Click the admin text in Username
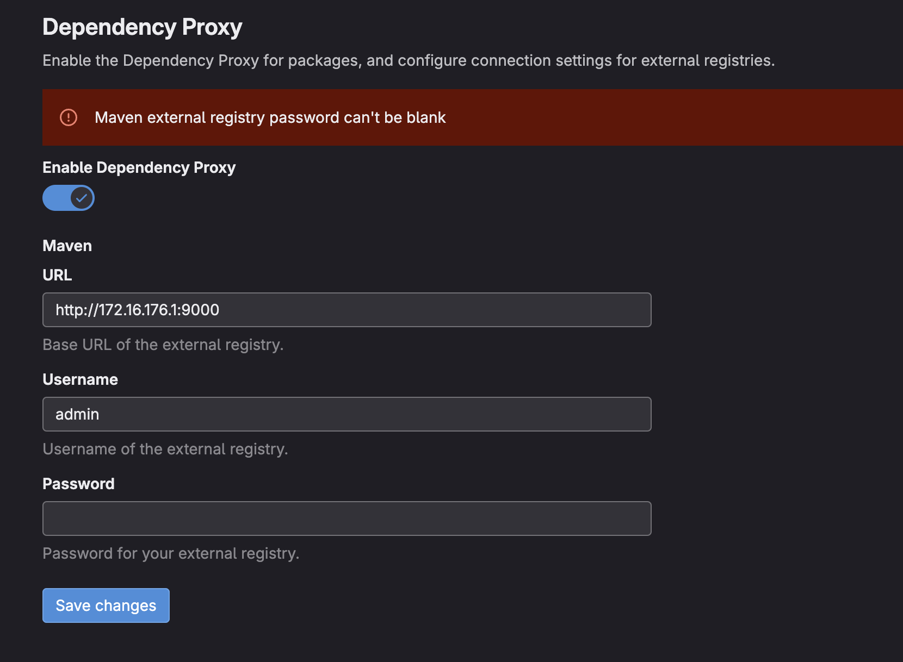903x662 pixels. [x=77, y=414]
